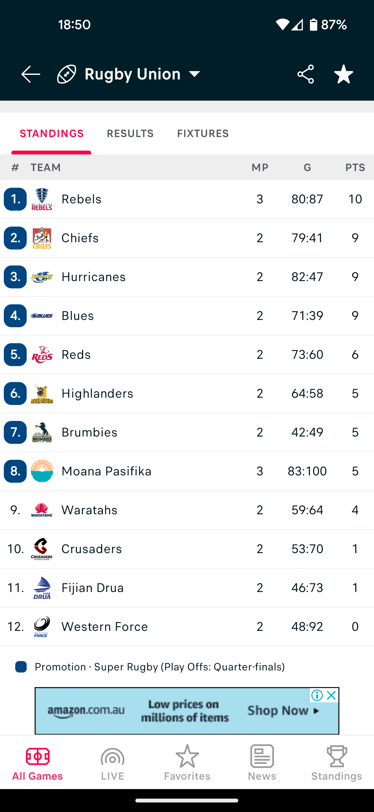
Task: Open the Chiefs team logo
Action: (42, 238)
